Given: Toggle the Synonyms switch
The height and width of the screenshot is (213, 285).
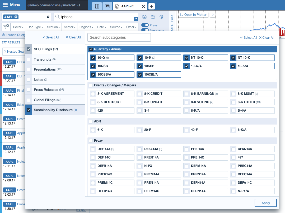Looking at the screenshot, I should 145,30.
